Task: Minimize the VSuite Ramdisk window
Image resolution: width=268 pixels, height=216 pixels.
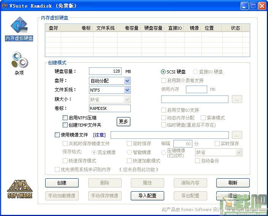Action: click(x=244, y=6)
